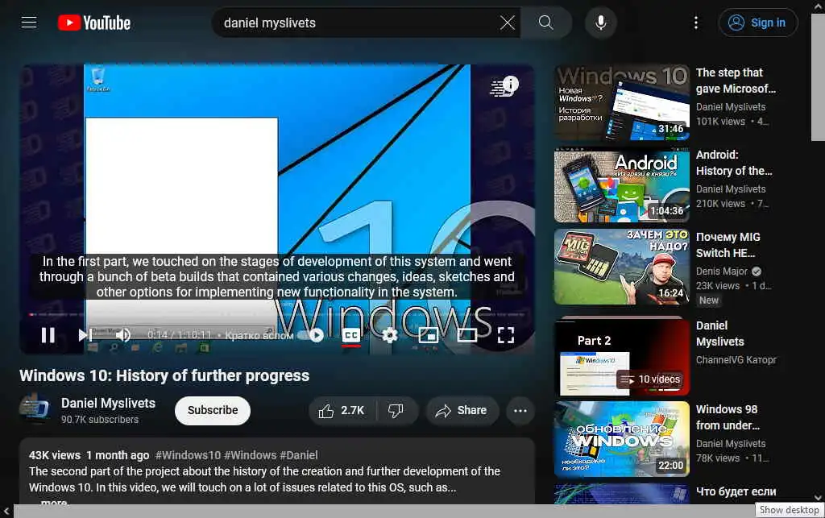Click the scroll-left arrow of horizontal scrollbar
Viewport: 825px width, 518px height.
click(6, 511)
